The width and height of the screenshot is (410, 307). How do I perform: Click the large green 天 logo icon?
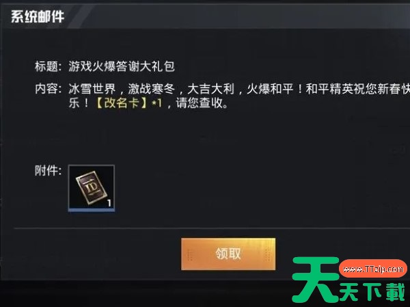(316, 280)
